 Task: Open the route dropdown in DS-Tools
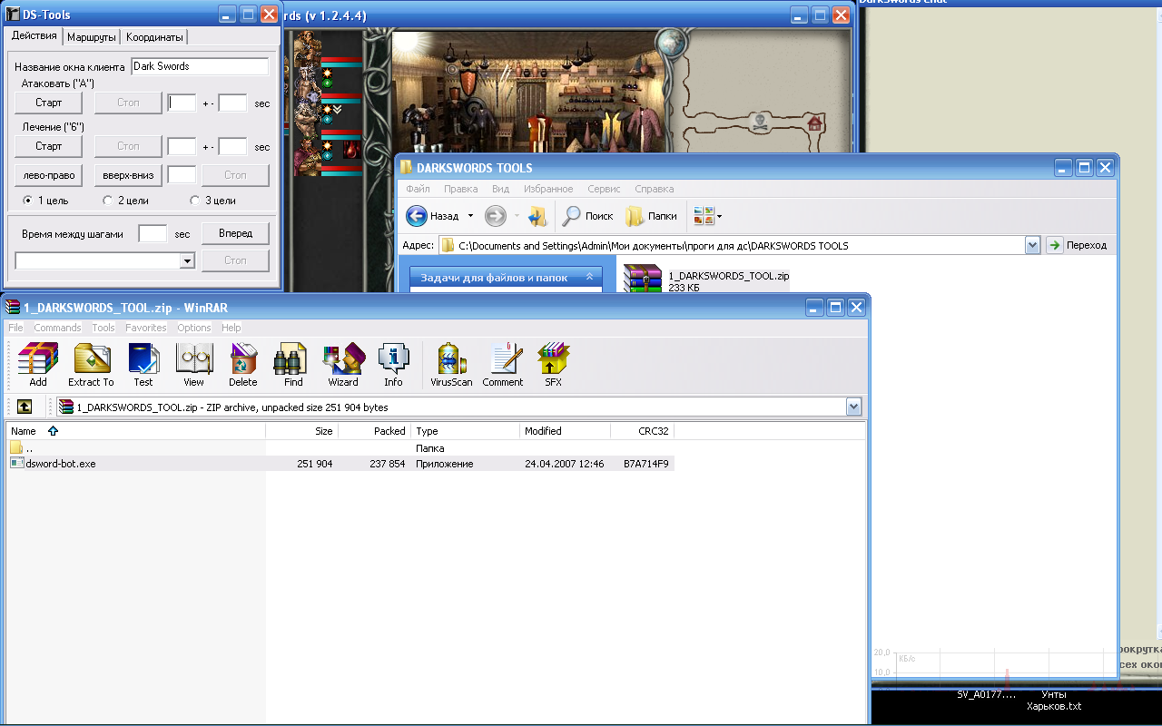pos(187,261)
